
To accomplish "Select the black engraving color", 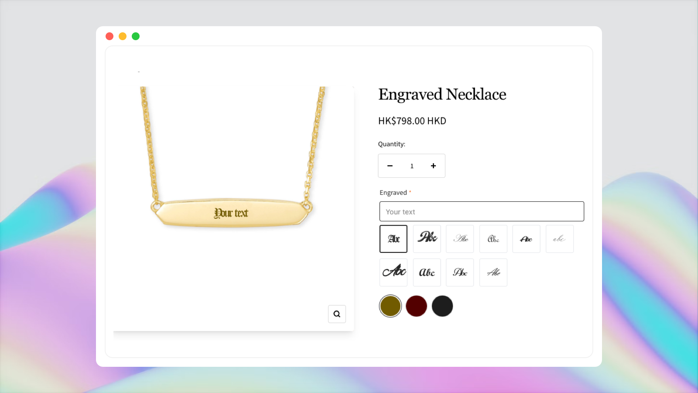I will [442, 306].
